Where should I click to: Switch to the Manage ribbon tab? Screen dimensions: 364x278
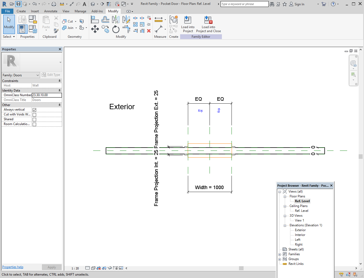coord(80,11)
